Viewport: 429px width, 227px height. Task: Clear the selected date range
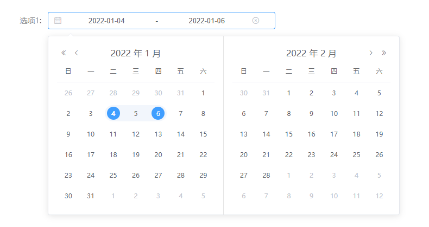pyautogui.click(x=256, y=21)
